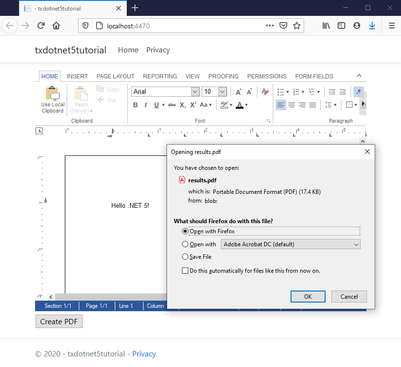Center align text

click(x=292, y=105)
